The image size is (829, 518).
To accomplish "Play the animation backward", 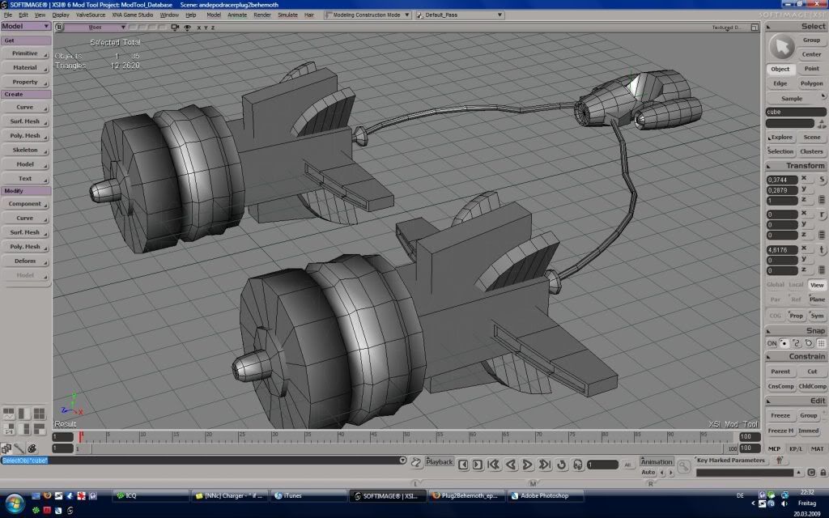I will 511,465.
